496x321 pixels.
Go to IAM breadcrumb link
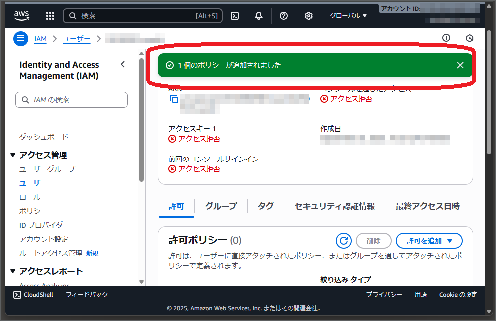(40, 39)
